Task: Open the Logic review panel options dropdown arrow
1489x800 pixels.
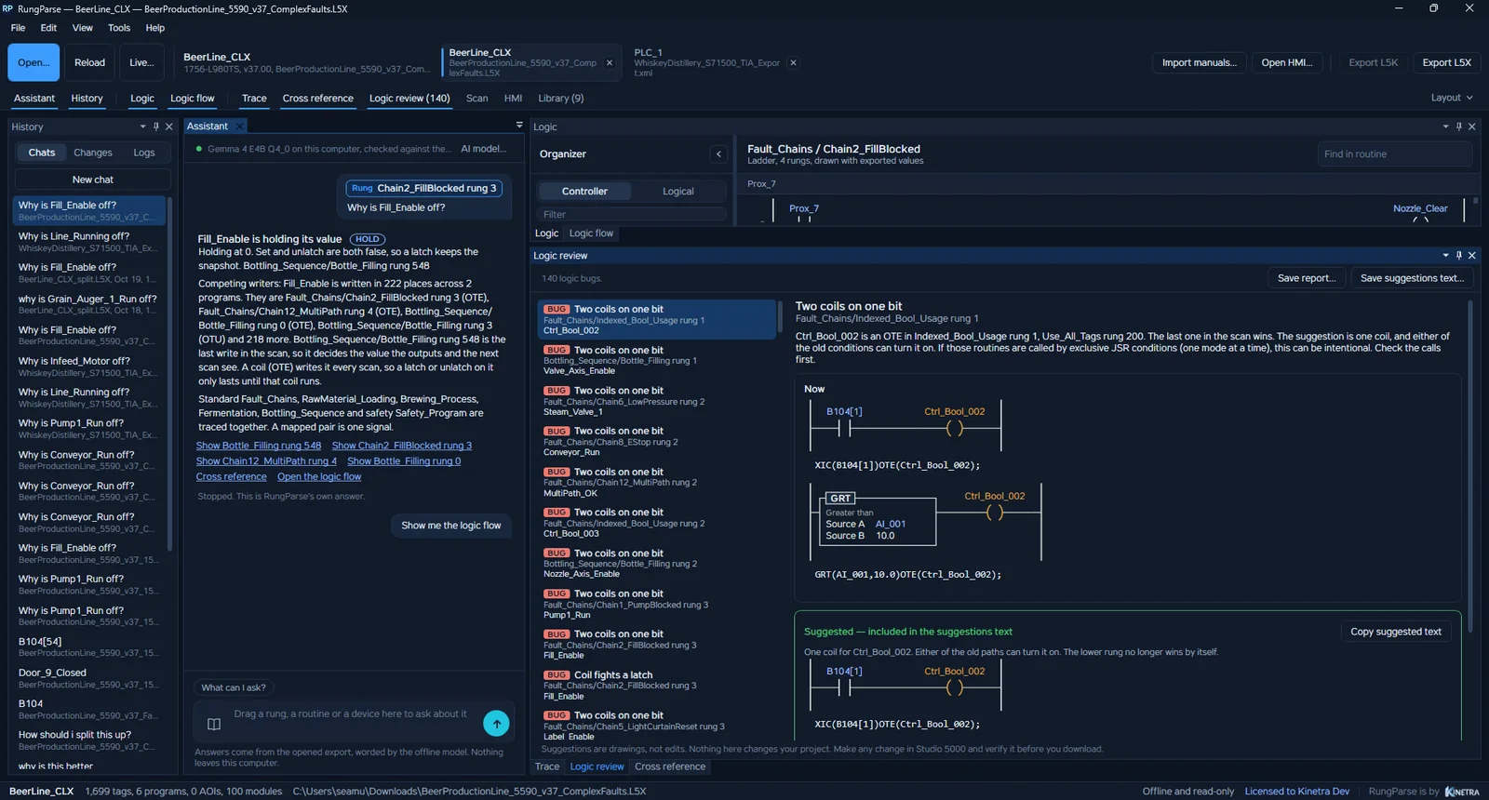Action: [1445, 255]
